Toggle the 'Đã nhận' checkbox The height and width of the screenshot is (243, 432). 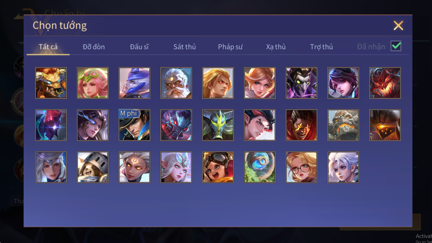coord(396,46)
